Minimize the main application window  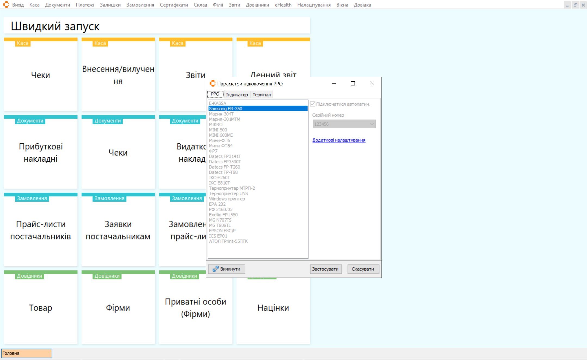[x=567, y=5]
